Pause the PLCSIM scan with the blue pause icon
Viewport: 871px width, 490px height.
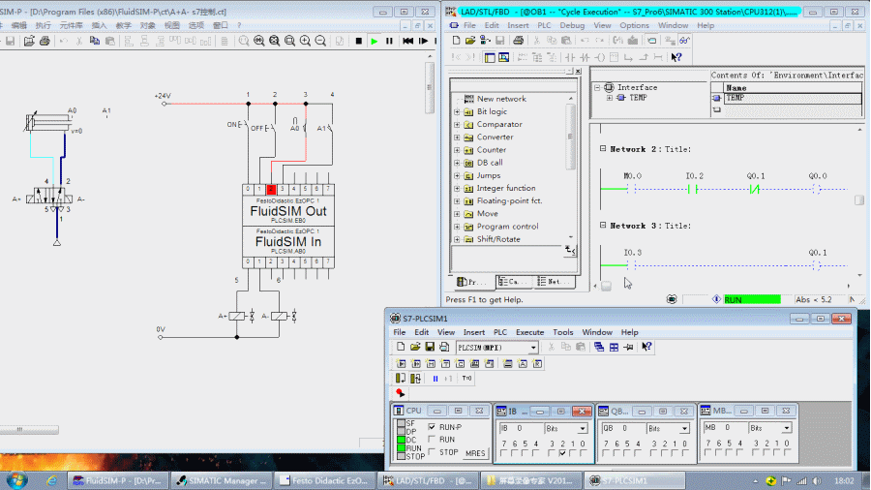(435, 379)
